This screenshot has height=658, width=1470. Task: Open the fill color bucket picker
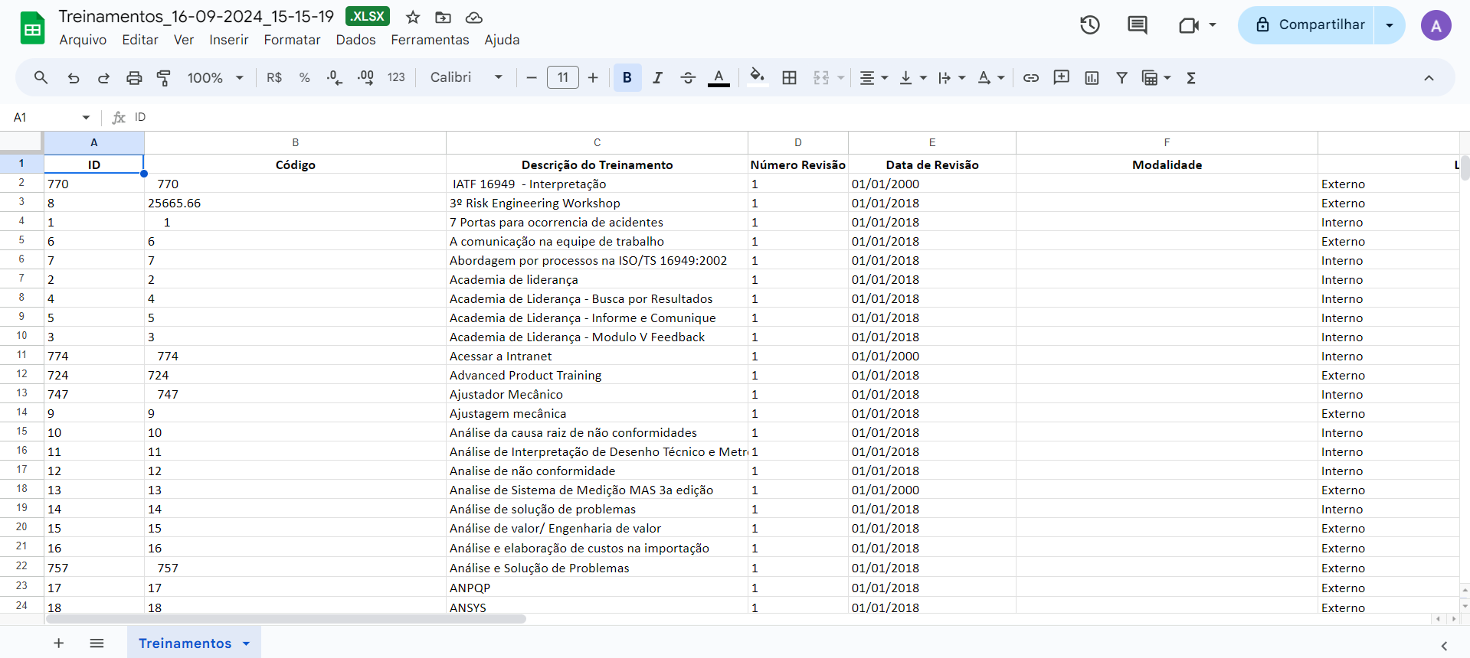(x=757, y=77)
